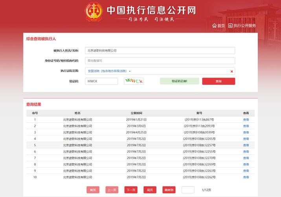Open dropdown arrow next to 全国法院
The height and width of the screenshot is (197, 281).
(130, 71)
